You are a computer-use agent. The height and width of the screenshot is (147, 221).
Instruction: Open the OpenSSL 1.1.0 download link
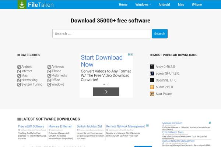(x=166, y=80)
